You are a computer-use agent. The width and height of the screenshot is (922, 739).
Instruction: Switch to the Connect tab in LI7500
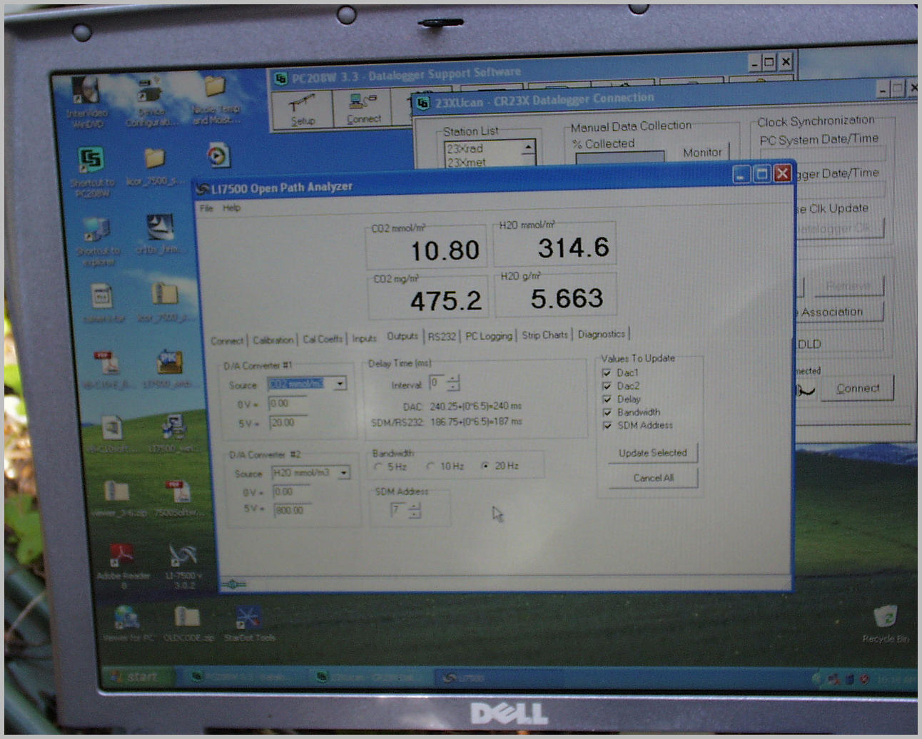coord(227,341)
